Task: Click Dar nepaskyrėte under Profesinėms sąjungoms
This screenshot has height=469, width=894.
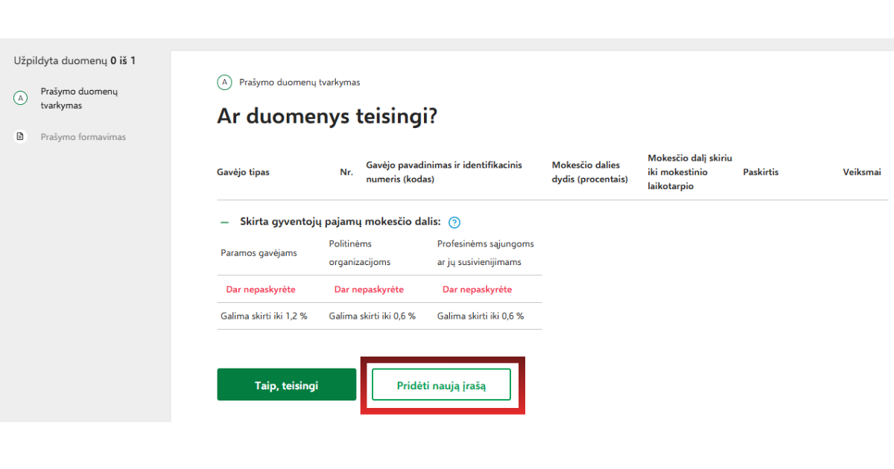Action: click(x=477, y=289)
